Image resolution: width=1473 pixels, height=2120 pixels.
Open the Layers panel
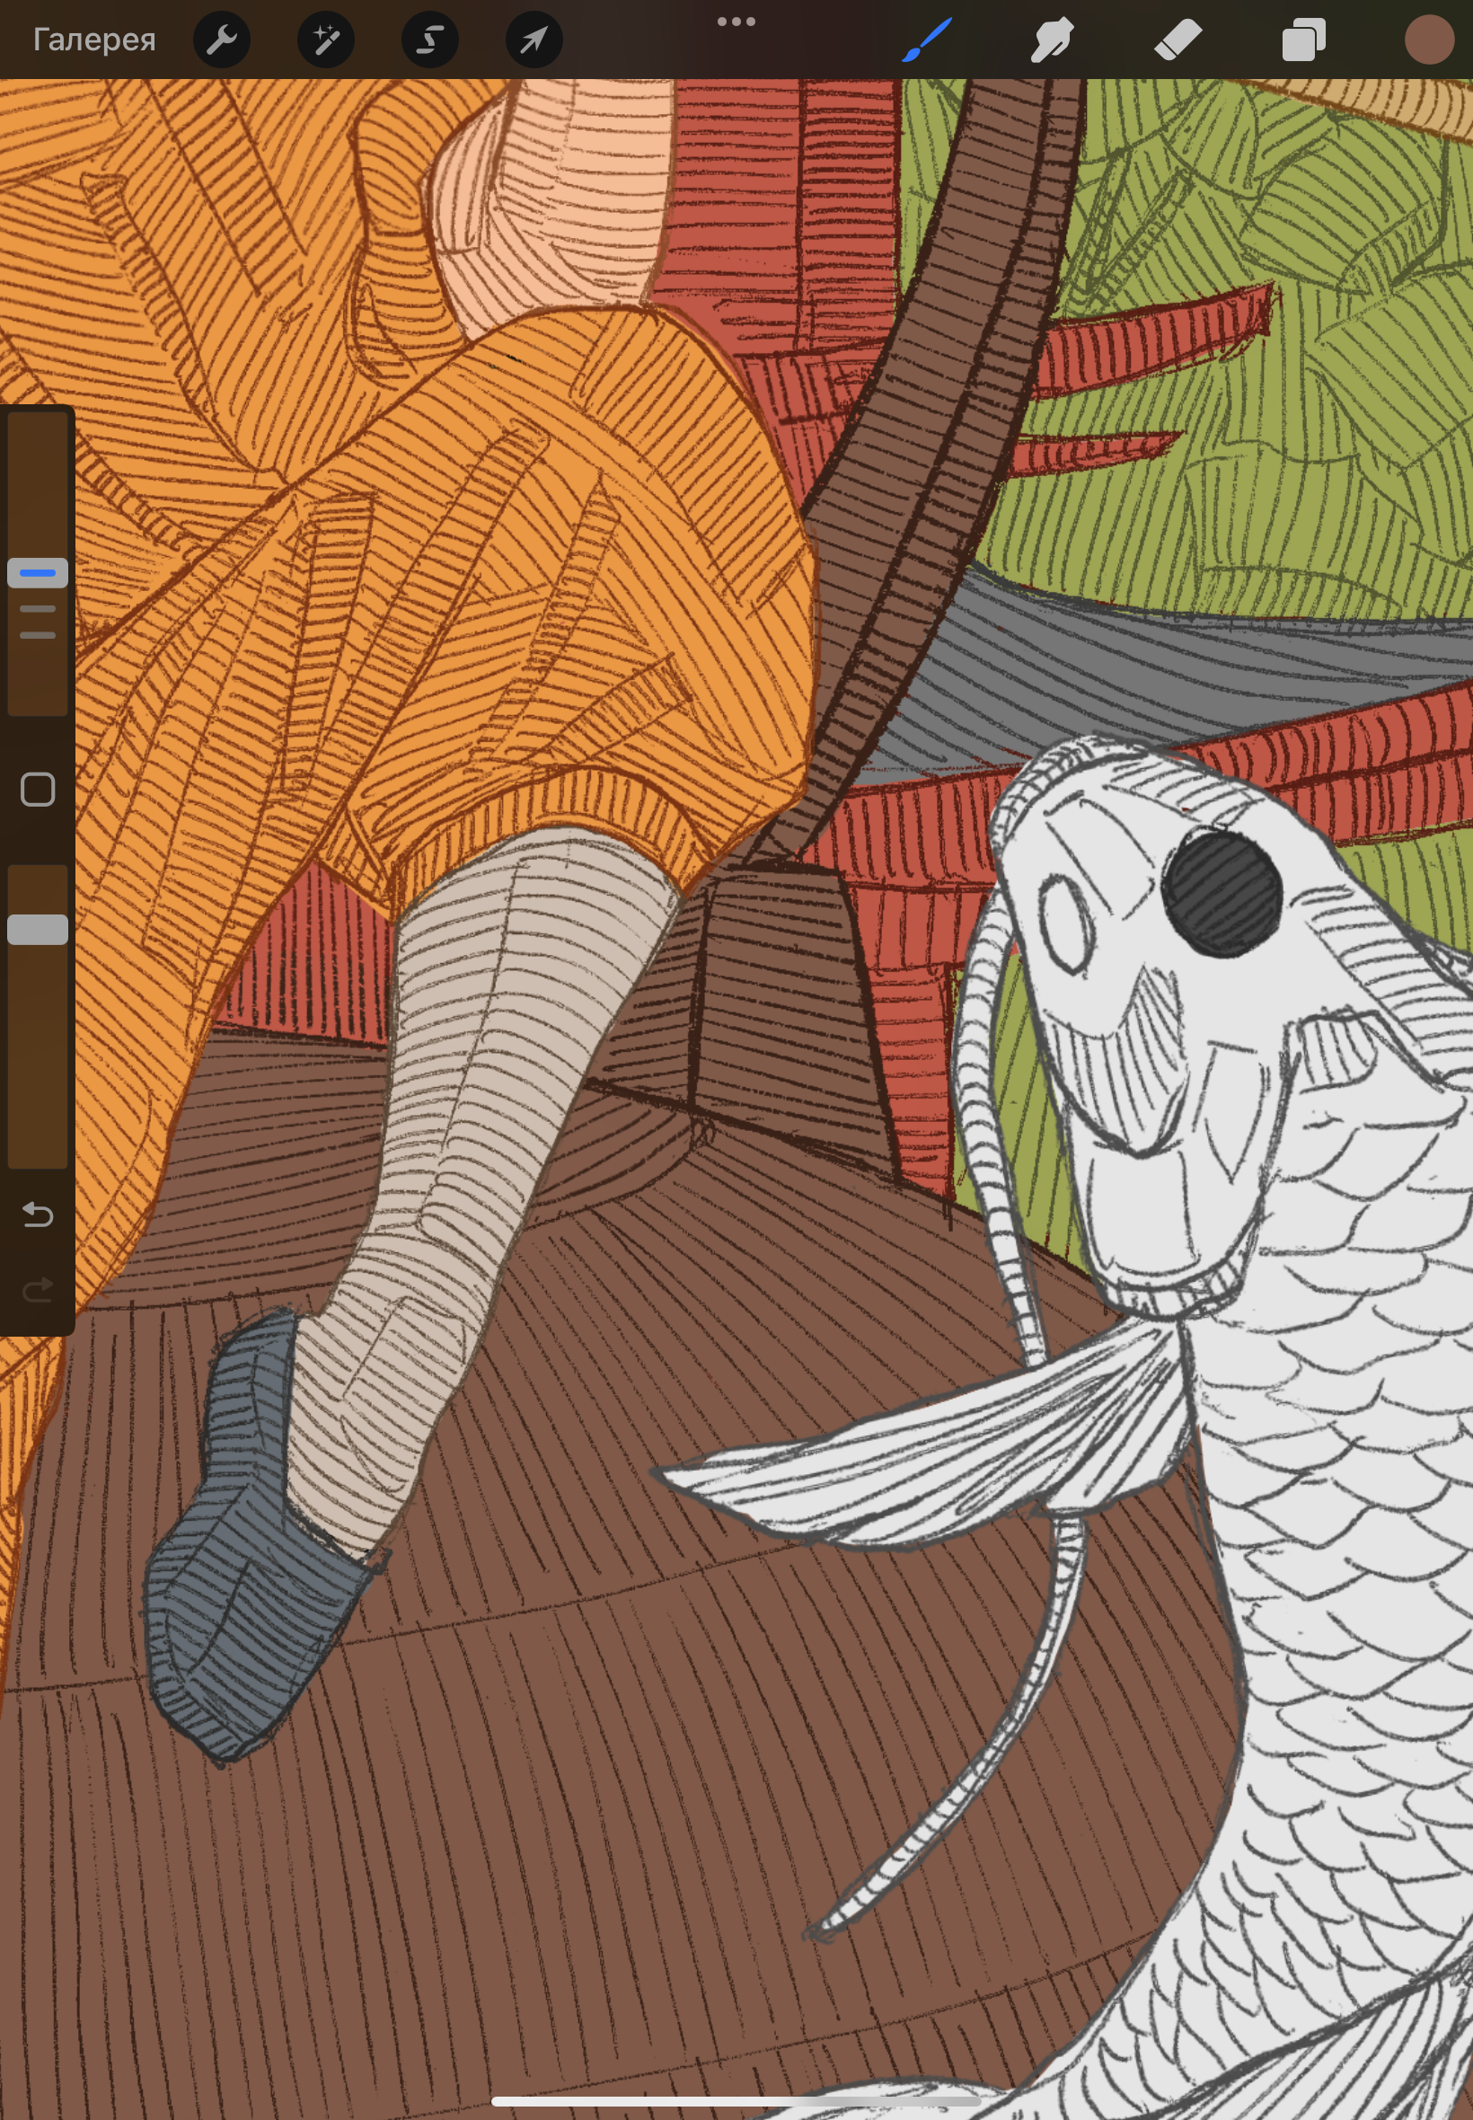(x=1303, y=40)
